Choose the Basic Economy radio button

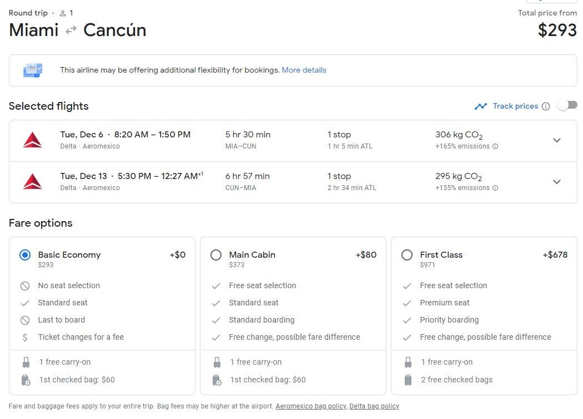click(25, 255)
